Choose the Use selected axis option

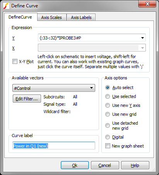108,96
